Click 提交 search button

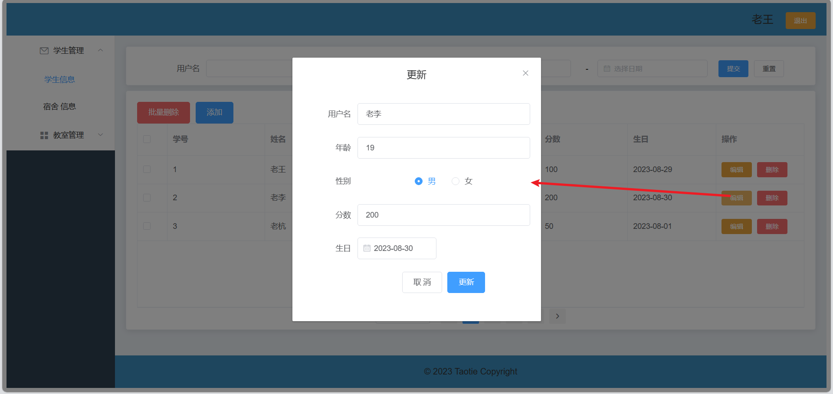click(x=733, y=69)
